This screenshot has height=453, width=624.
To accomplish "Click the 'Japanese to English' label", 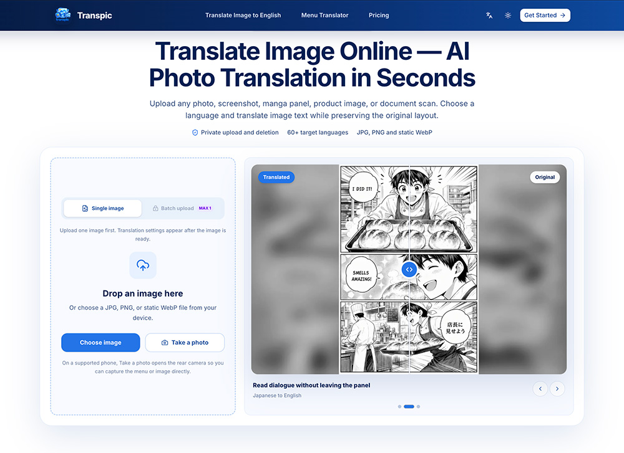I will 277,396.
